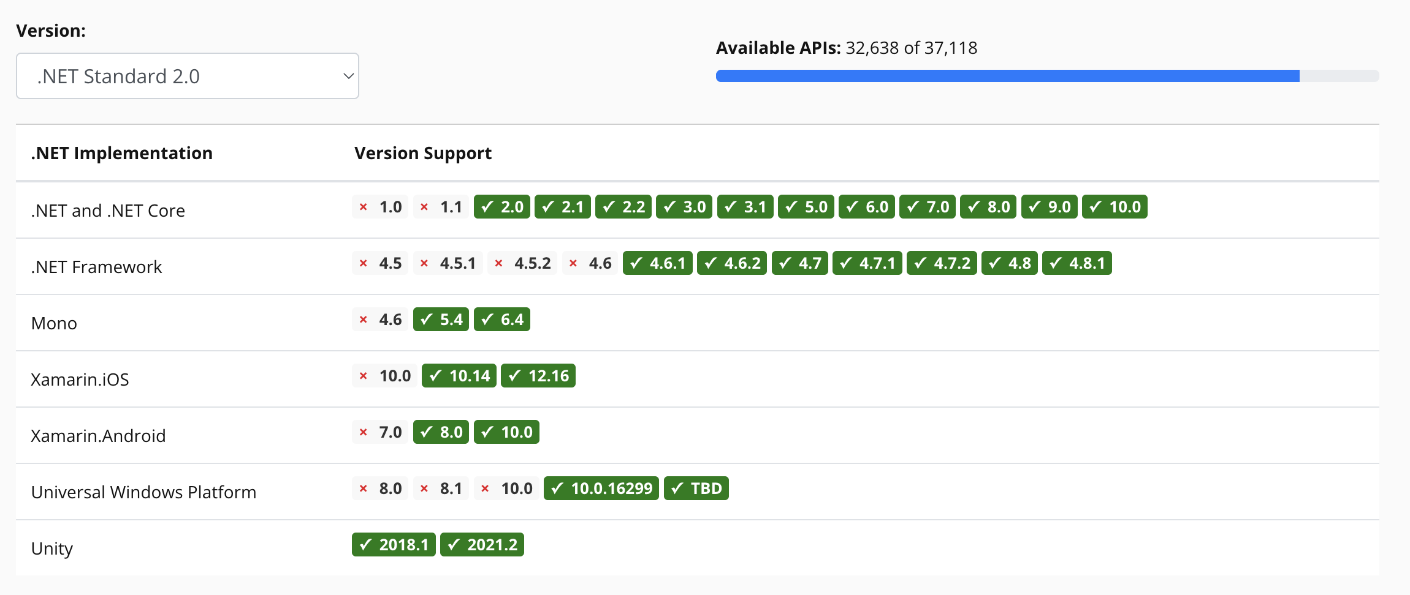Click the unsupported 1.0 badge for .NET Core
The width and height of the screenshot is (1410, 595).
pyautogui.click(x=380, y=207)
